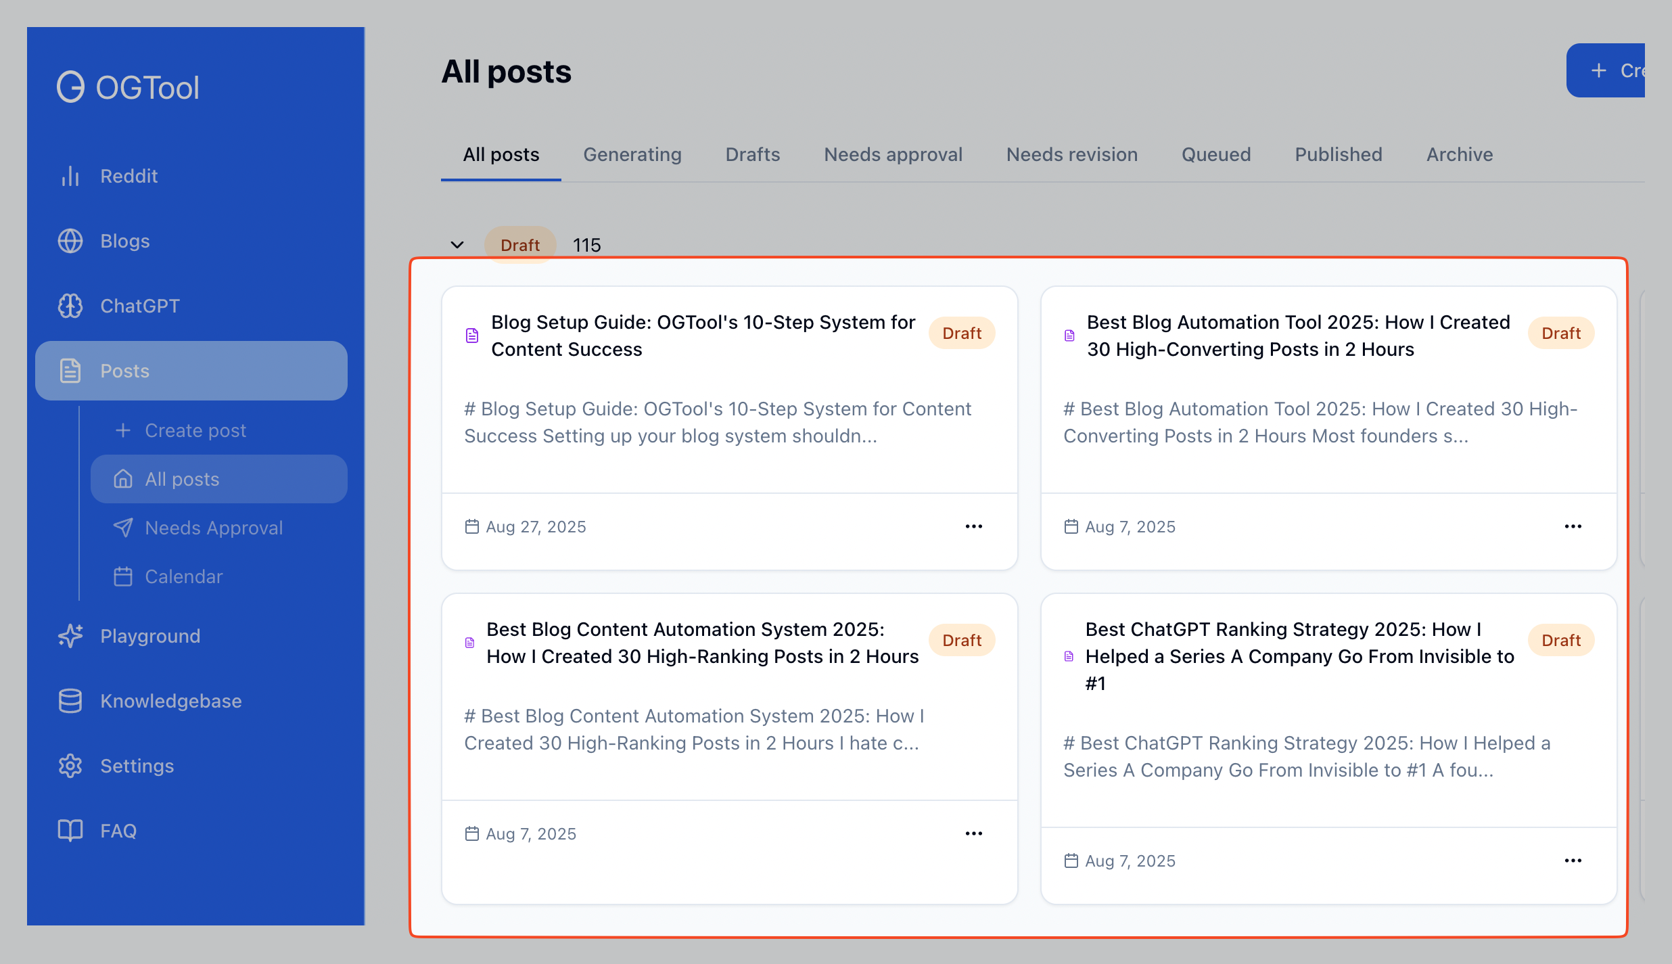
Task: Click the plus icon on the Create button
Action: tap(1599, 70)
